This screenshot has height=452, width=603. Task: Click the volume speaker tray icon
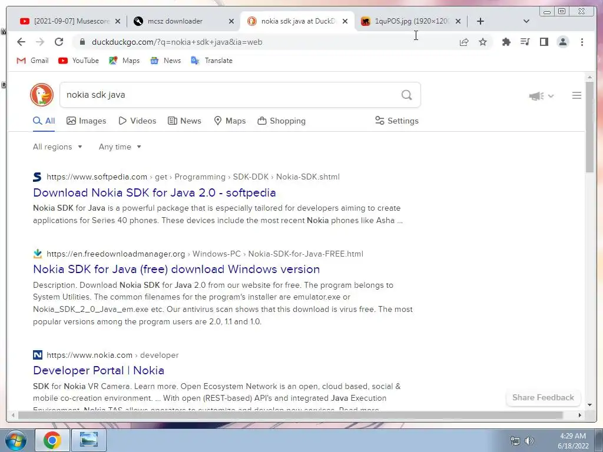(x=529, y=440)
